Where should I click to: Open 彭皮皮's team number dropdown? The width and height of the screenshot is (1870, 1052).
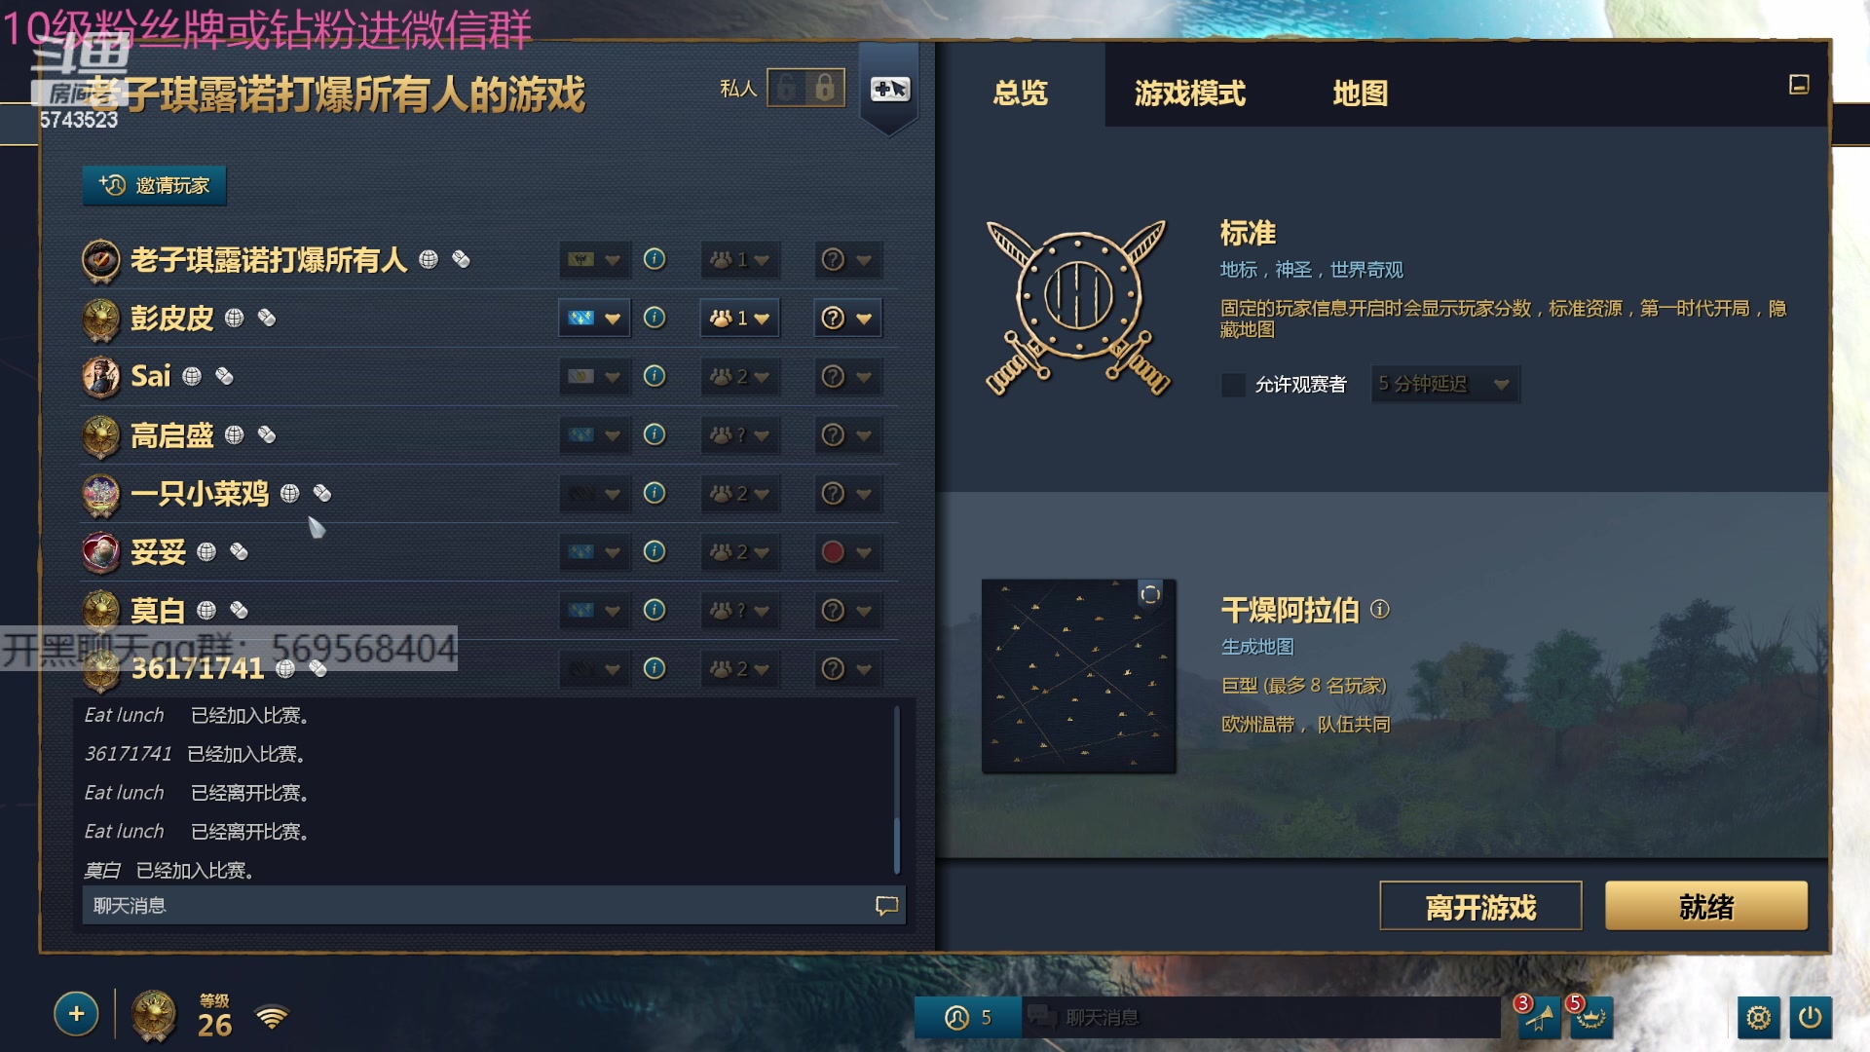point(739,318)
